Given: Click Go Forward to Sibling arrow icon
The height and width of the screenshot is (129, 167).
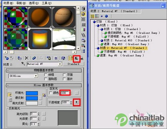Looking at the screenshot, I should click(x=82, y=58).
